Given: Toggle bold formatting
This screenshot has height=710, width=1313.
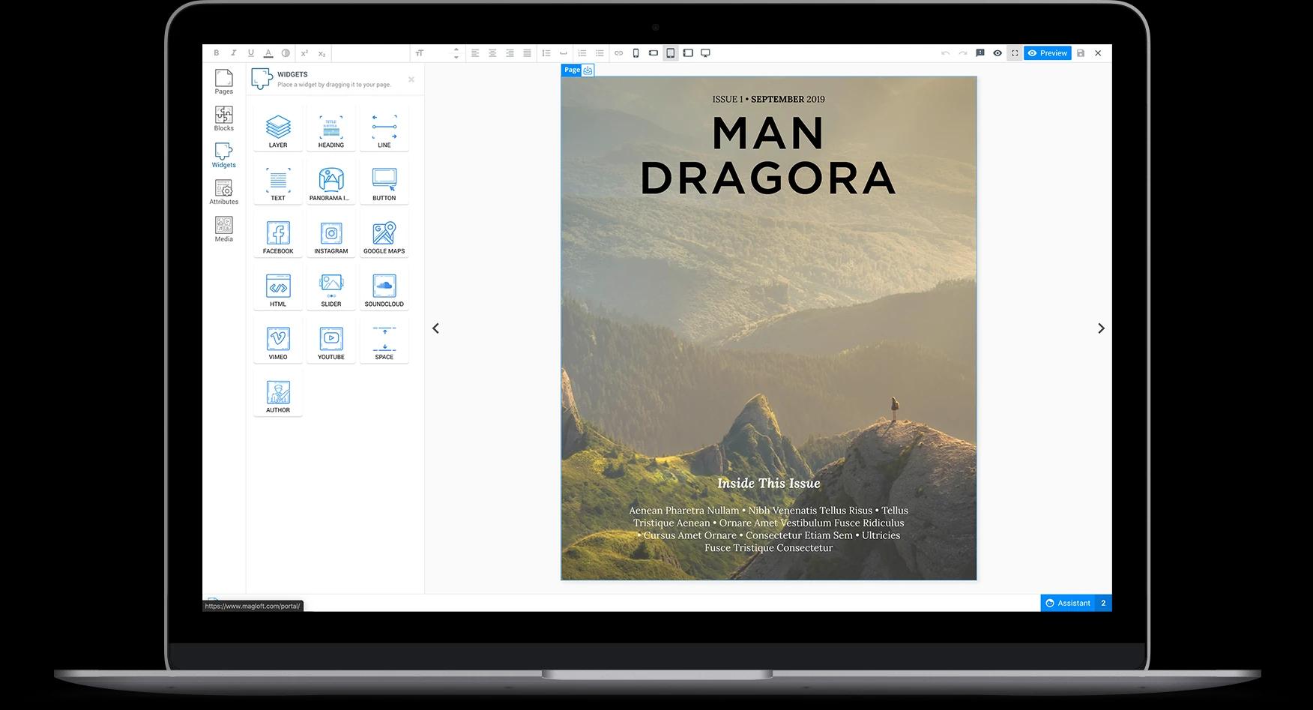Looking at the screenshot, I should point(217,53).
